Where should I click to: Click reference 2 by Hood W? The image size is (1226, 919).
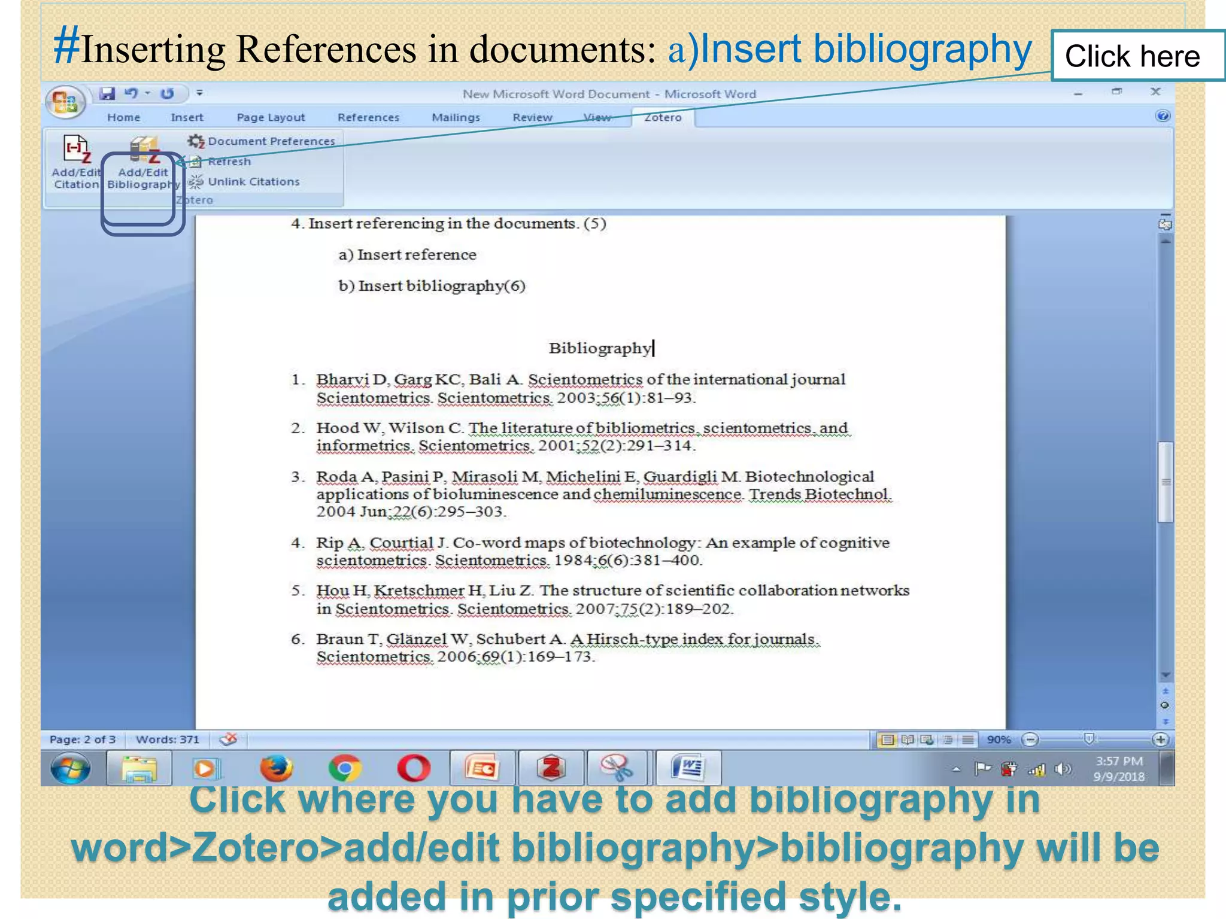tap(570, 437)
